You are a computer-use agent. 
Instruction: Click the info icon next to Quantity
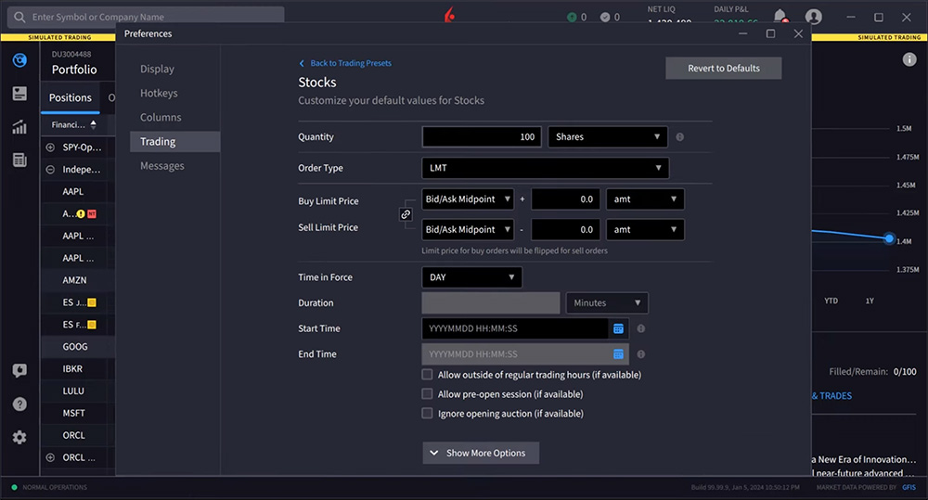pos(679,137)
